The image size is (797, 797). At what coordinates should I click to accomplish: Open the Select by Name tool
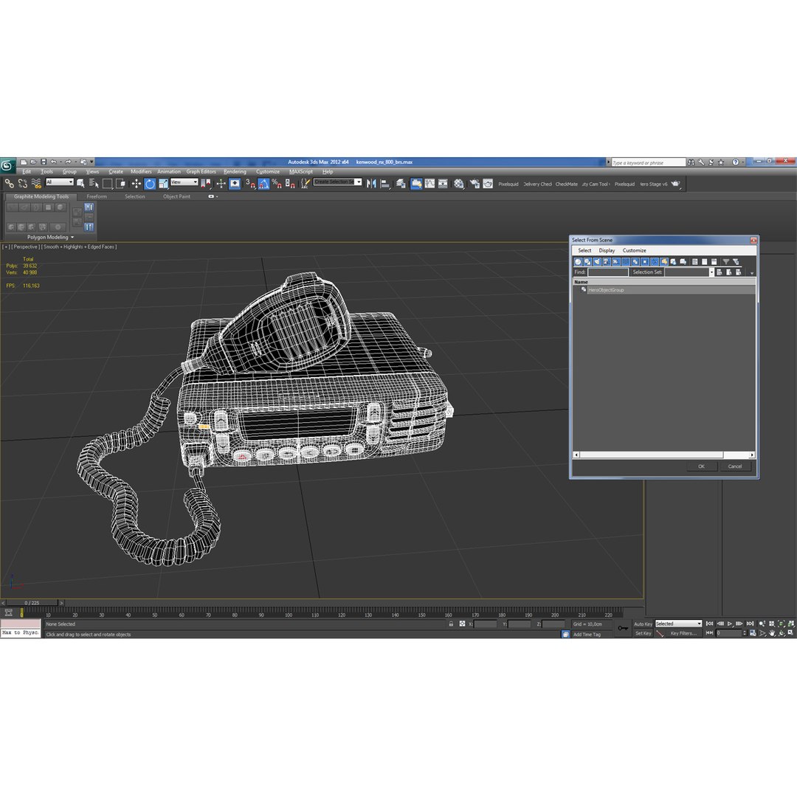pyautogui.click(x=94, y=184)
